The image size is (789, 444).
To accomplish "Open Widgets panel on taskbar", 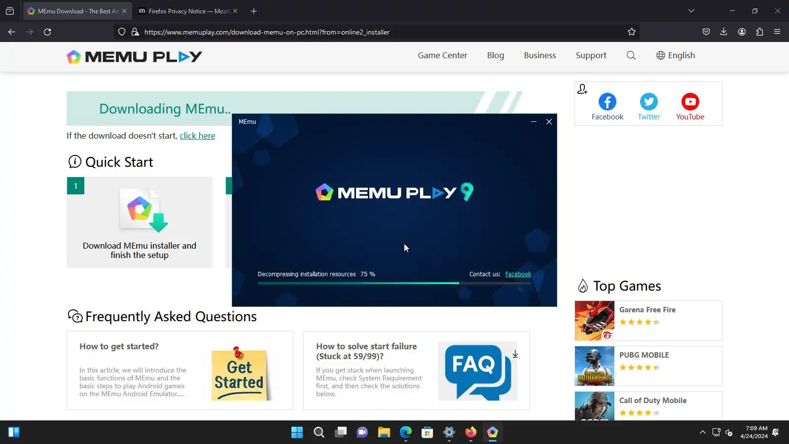I will point(14,433).
